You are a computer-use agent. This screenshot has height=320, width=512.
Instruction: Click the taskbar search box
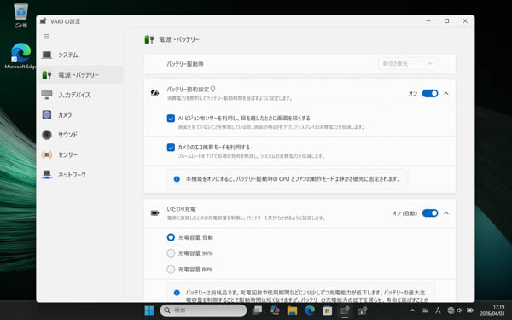(x=203, y=311)
